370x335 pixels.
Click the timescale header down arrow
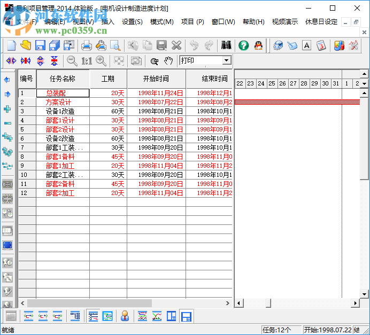[364, 84]
